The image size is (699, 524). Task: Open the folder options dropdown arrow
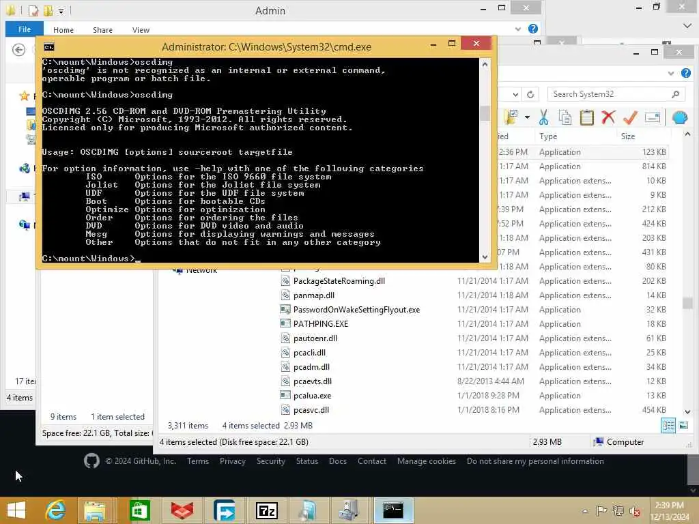[527, 117]
